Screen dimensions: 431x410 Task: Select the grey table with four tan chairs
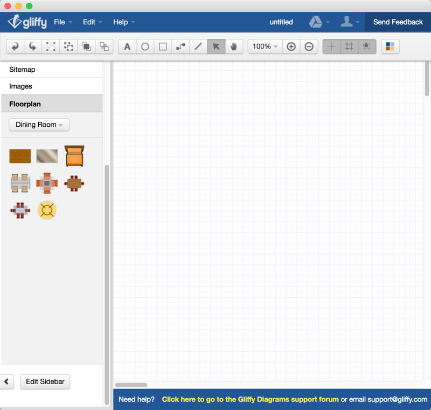click(20, 183)
